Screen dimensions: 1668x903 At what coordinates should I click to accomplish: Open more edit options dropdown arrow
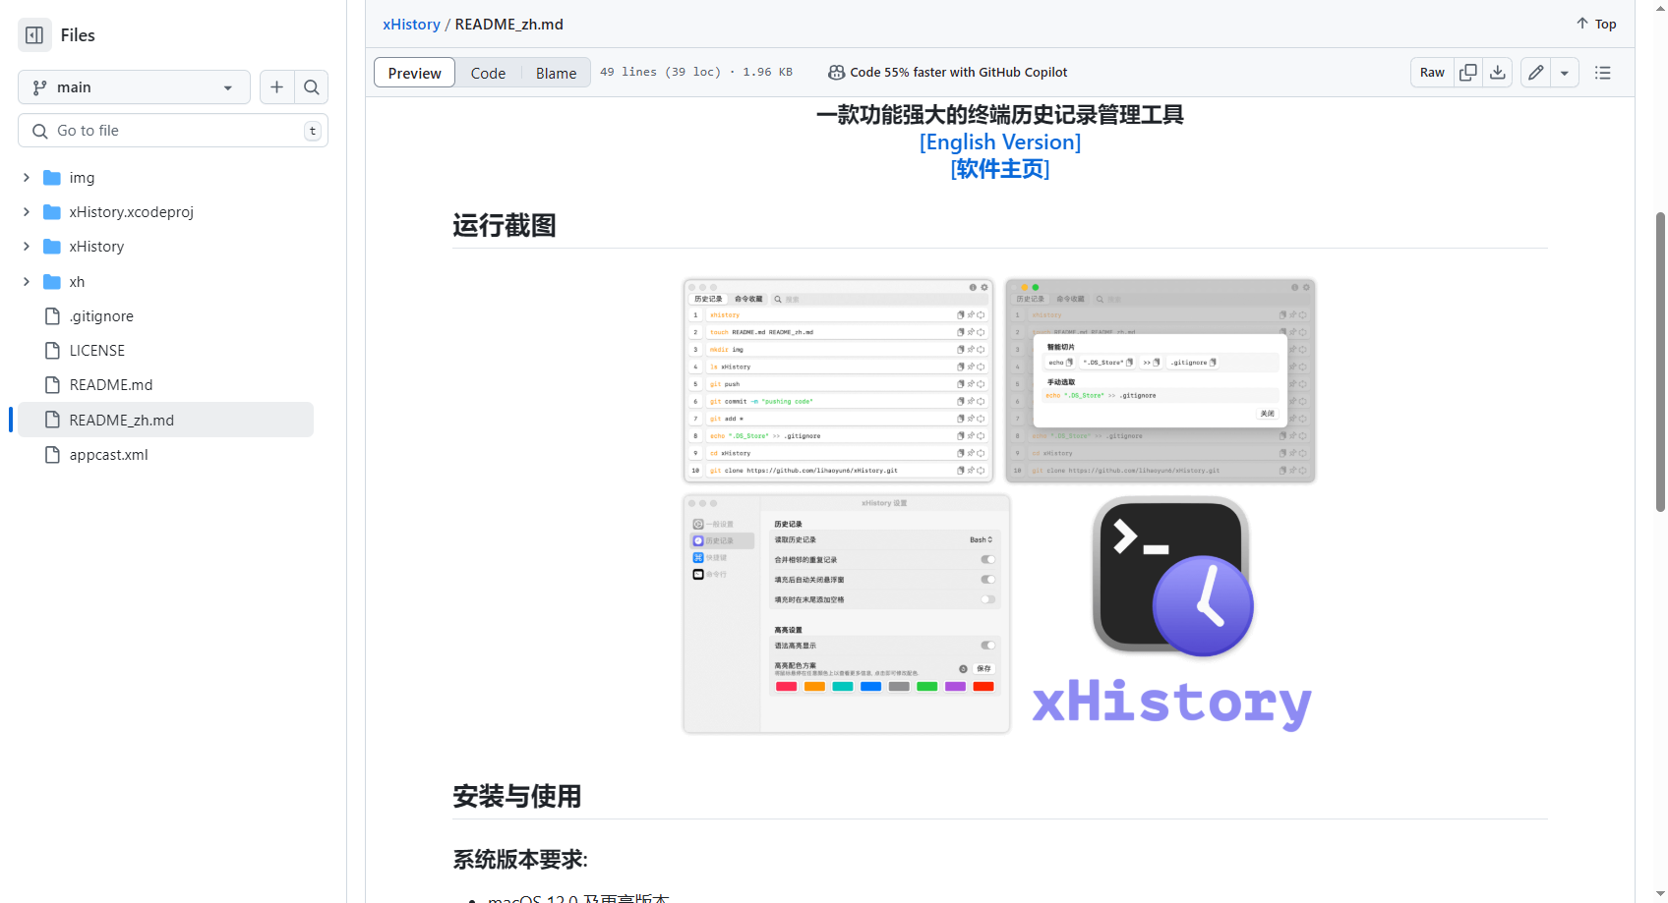pos(1565,73)
